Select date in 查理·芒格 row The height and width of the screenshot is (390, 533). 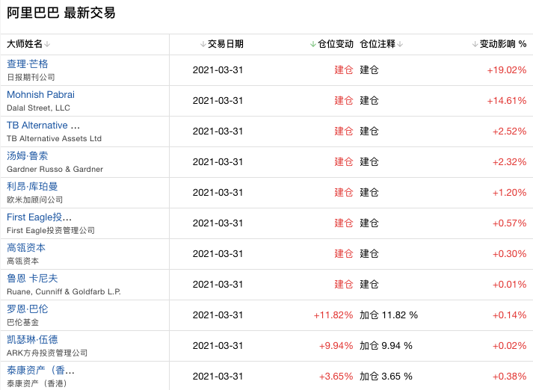click(x=218, y=70)
